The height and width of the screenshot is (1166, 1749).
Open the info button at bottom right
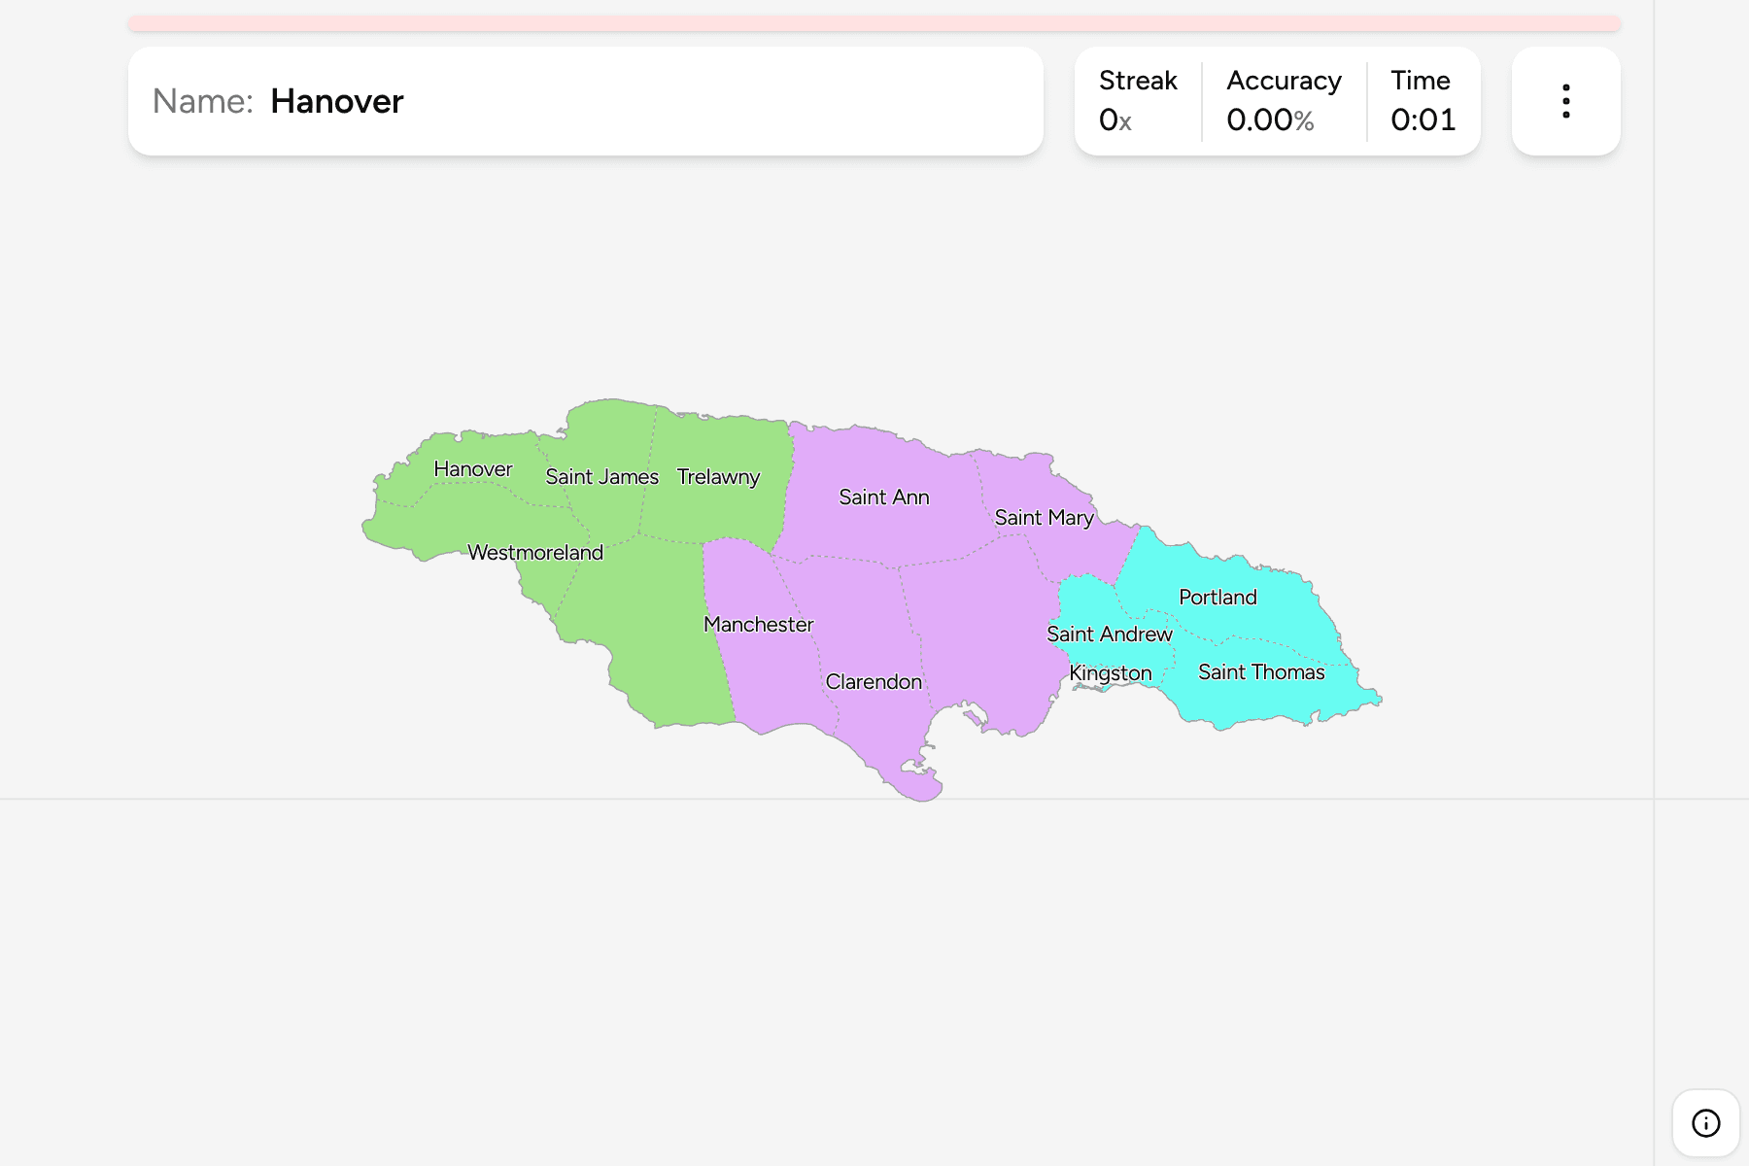tap(1705, 1123)
